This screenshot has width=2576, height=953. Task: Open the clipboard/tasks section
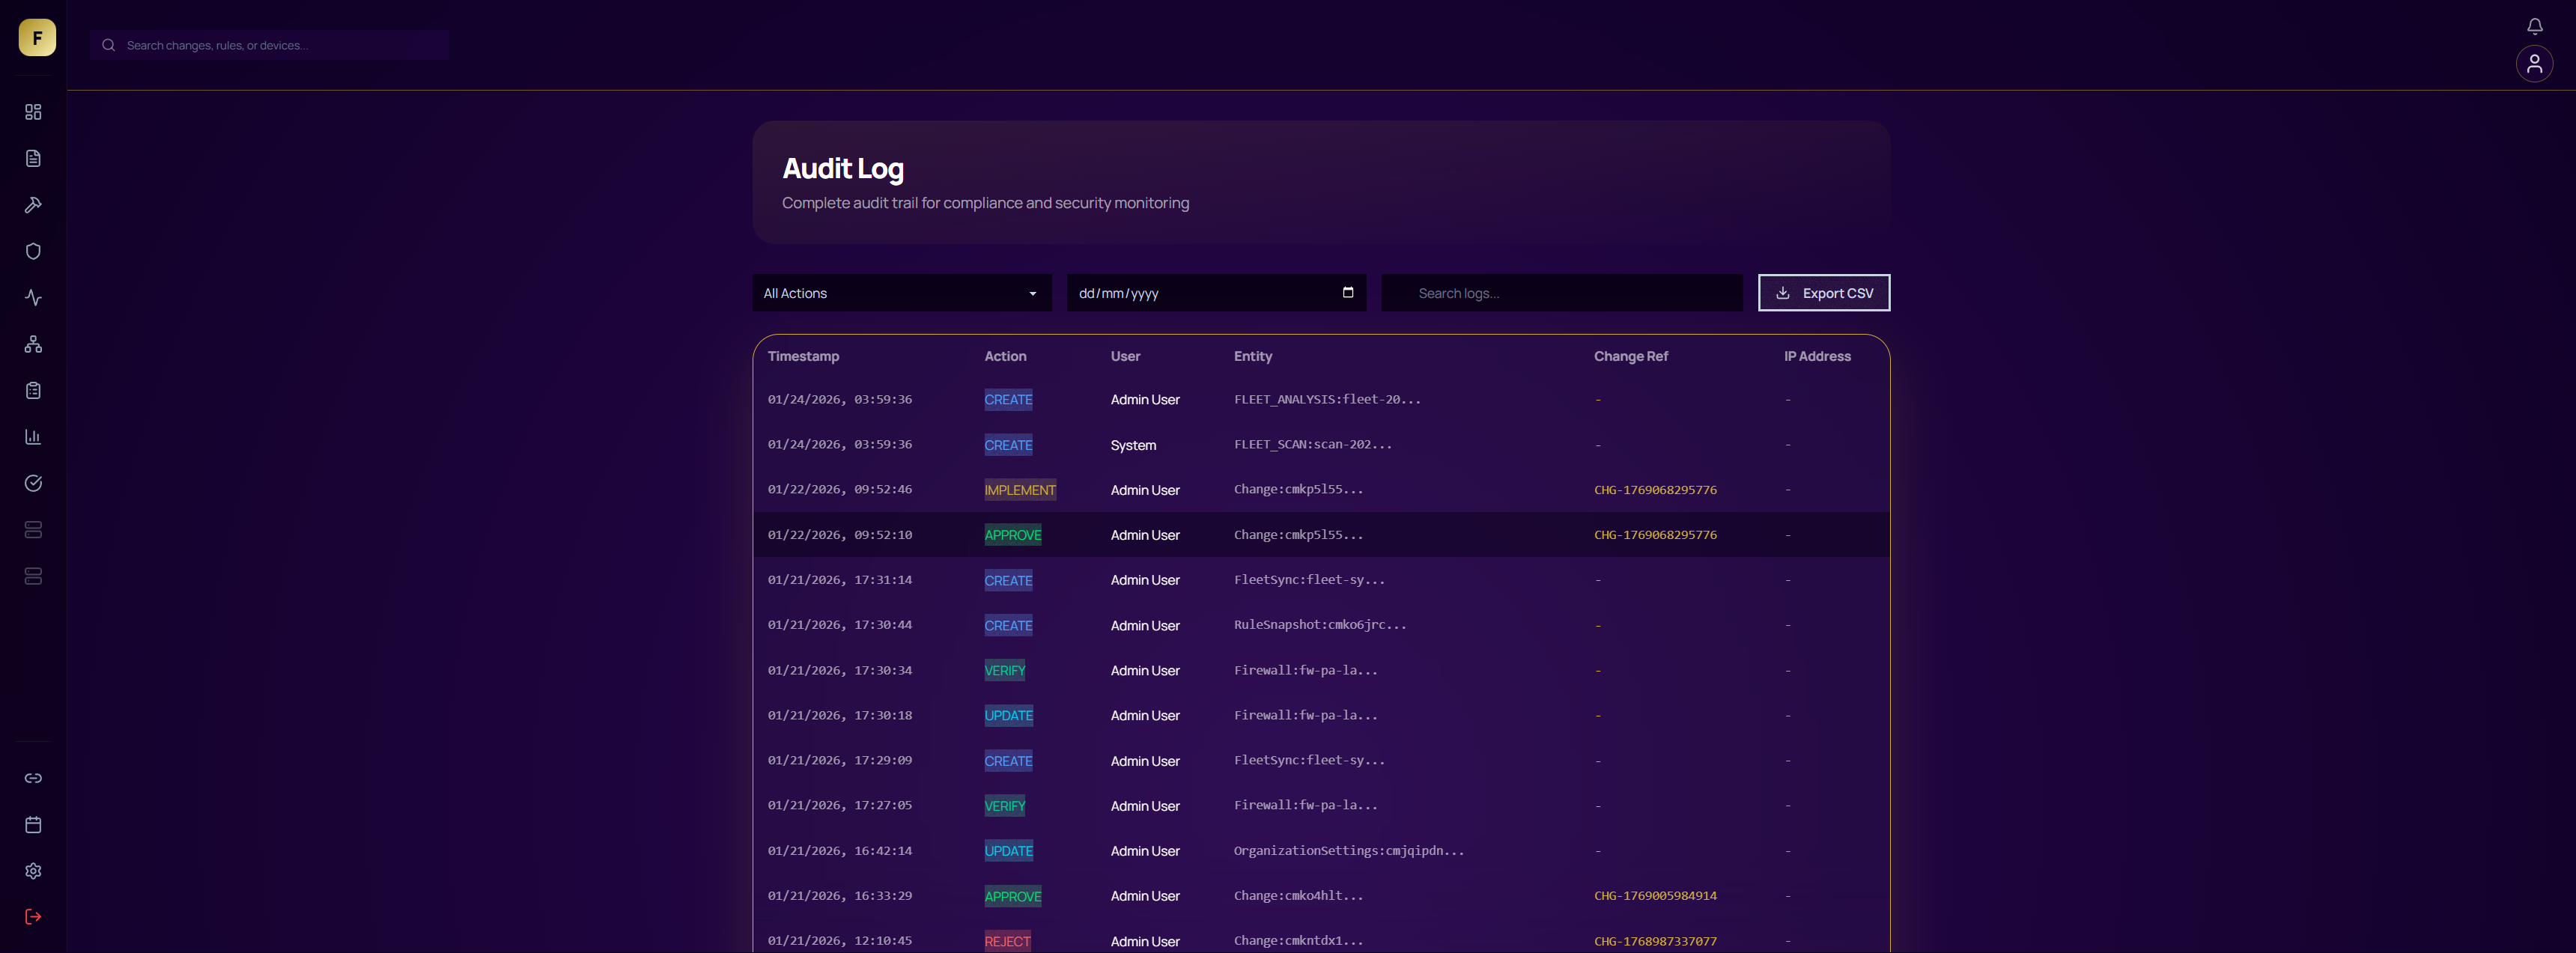coord(33,390)
